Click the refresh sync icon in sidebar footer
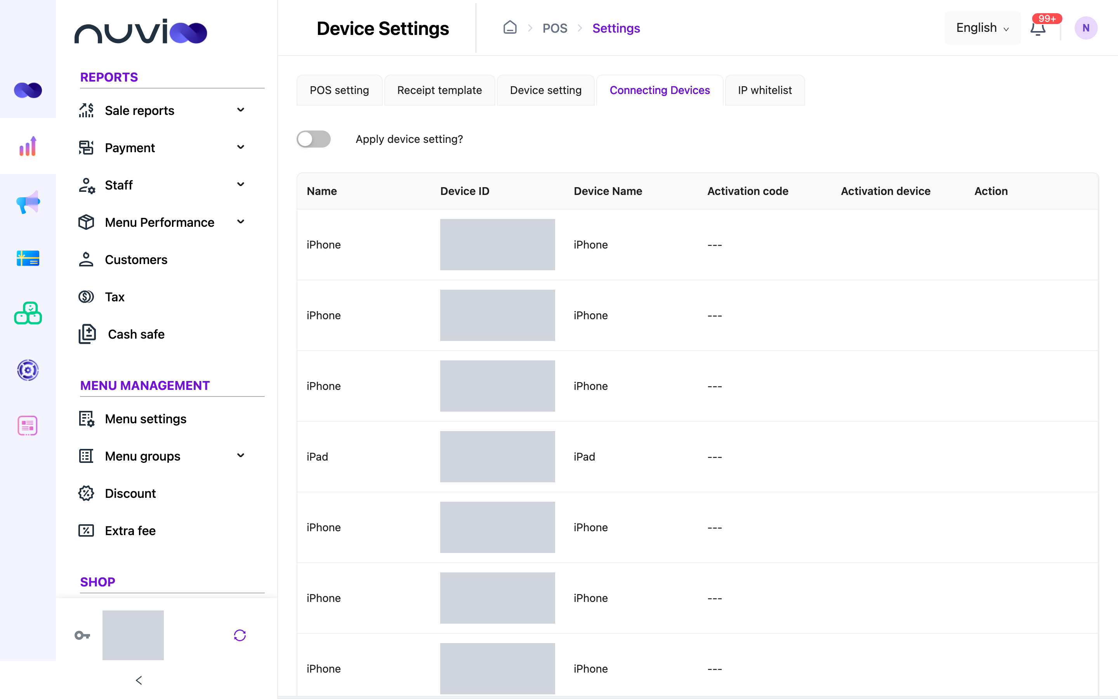 (240, 635)
